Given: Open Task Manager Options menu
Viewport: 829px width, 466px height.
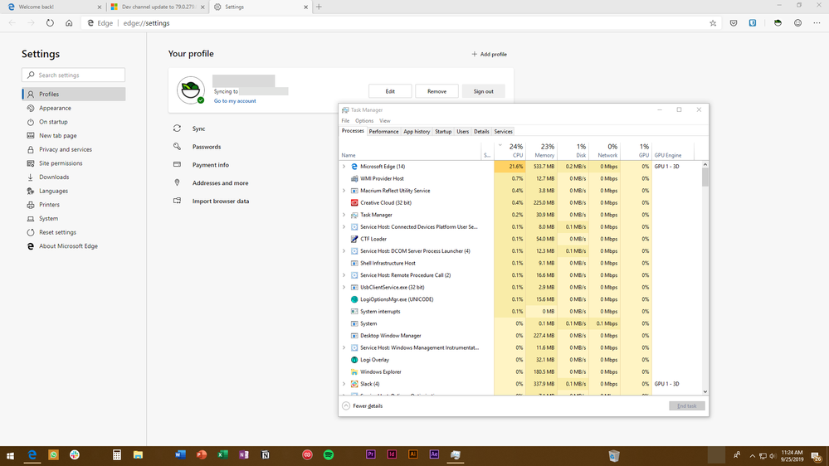Looking at the screenshot, I should click(364, 121).
